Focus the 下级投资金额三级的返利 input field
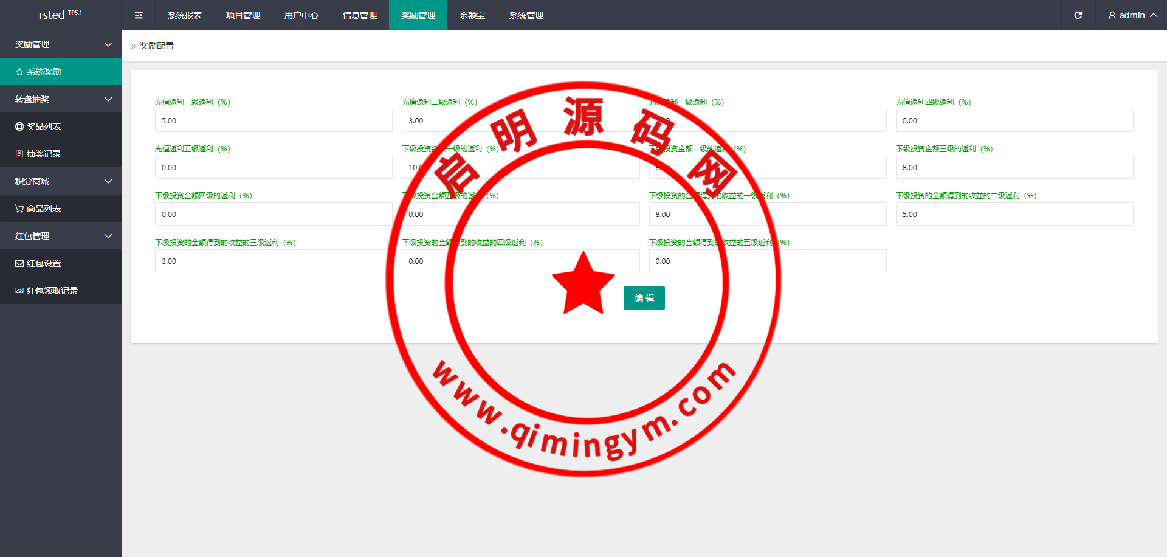The width and height of the screenshot is (1167, 557). [1014, 167]
